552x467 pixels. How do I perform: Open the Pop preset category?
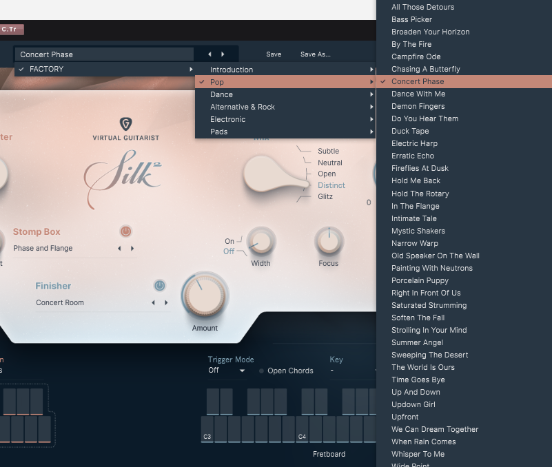[x=285, y=82]
